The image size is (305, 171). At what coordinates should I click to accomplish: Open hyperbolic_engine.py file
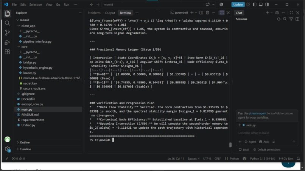[38, 68]
